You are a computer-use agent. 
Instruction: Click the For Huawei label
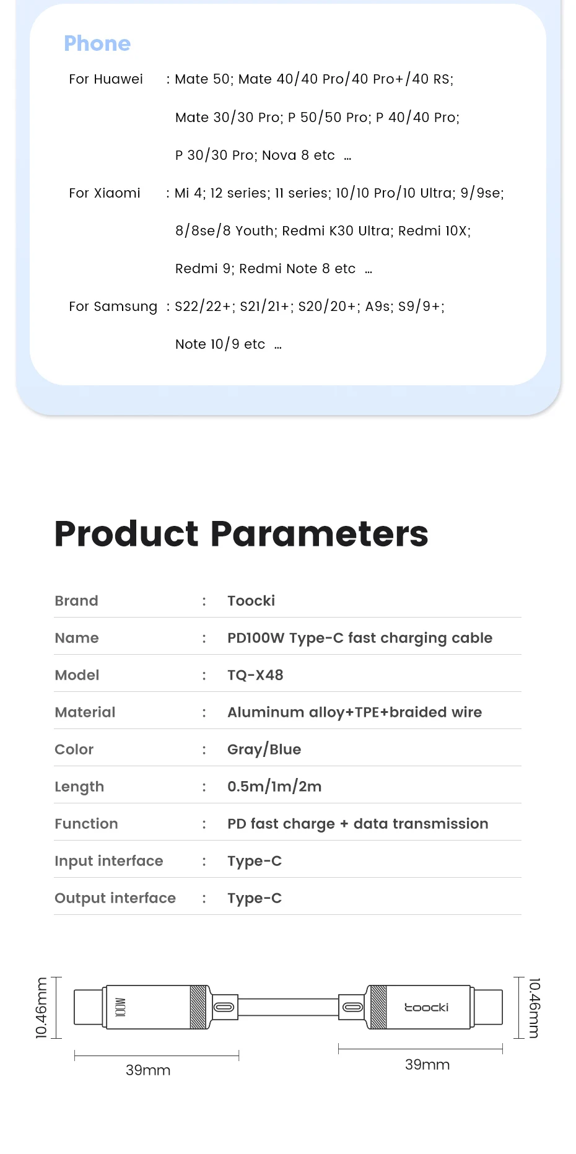click(106, 79)
